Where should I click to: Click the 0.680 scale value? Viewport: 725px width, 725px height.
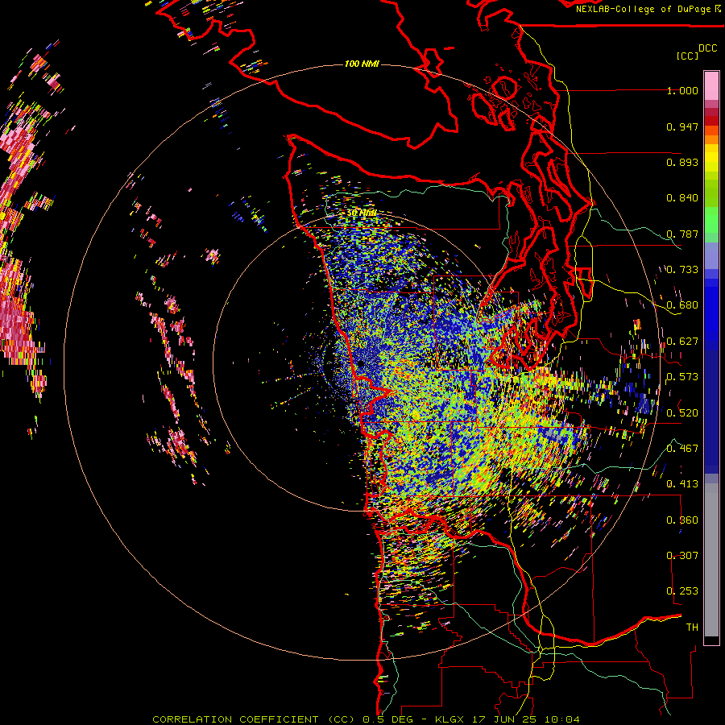click(682, 305)
